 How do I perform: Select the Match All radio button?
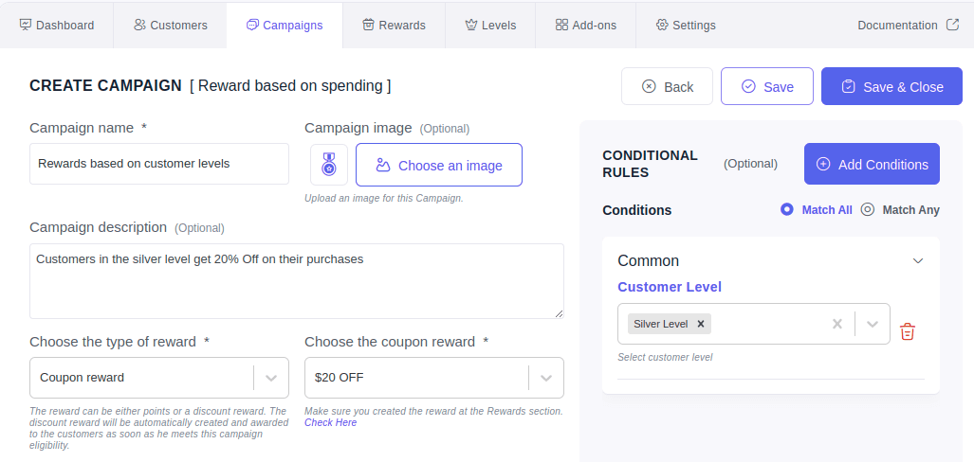[787, 209]
